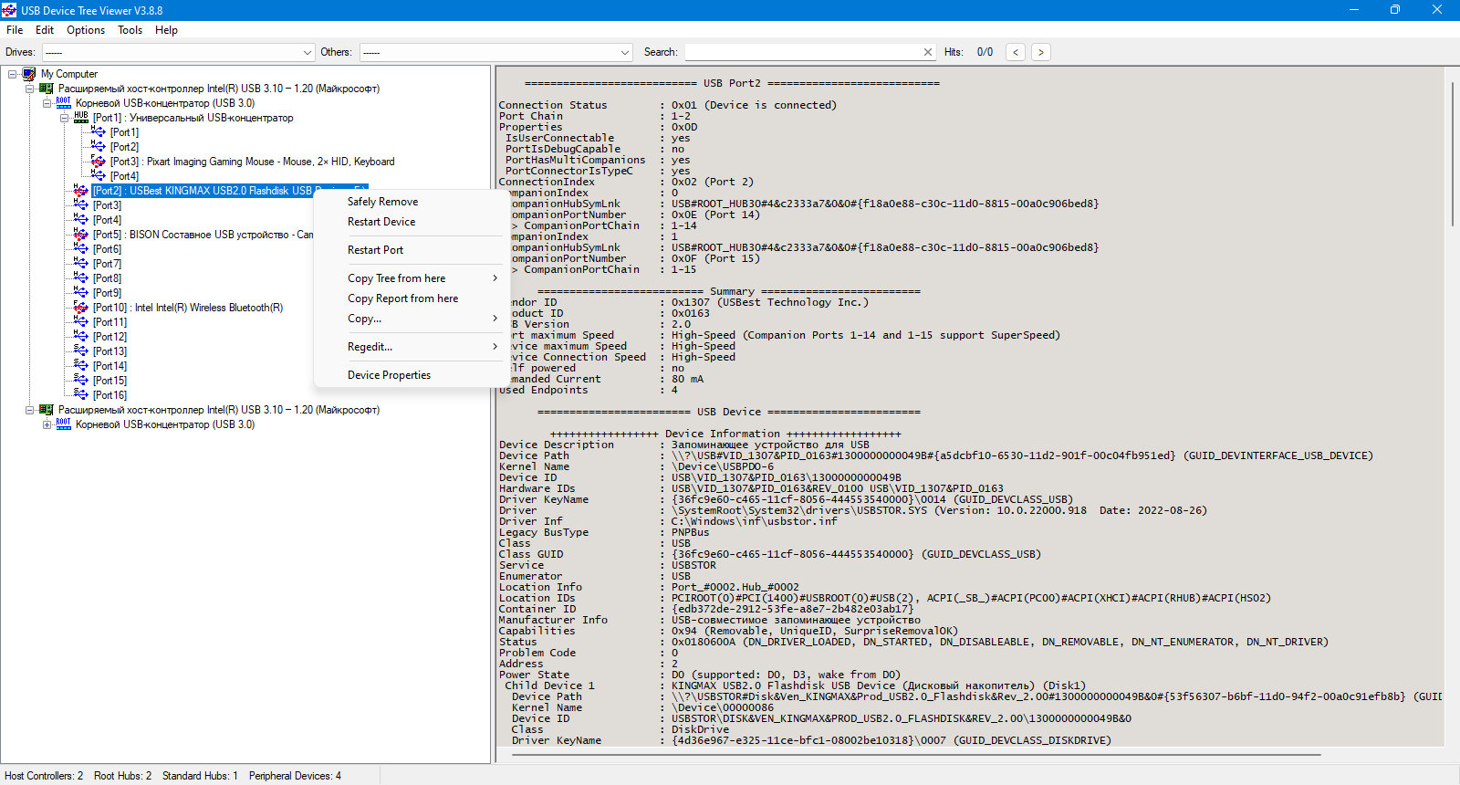Click the second ROOT hub icon
This screenshot has width=1460, height=785.
click(64, 424)
